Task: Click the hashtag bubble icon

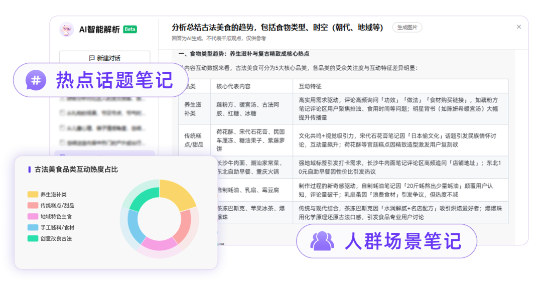Action: coord(36,80)
